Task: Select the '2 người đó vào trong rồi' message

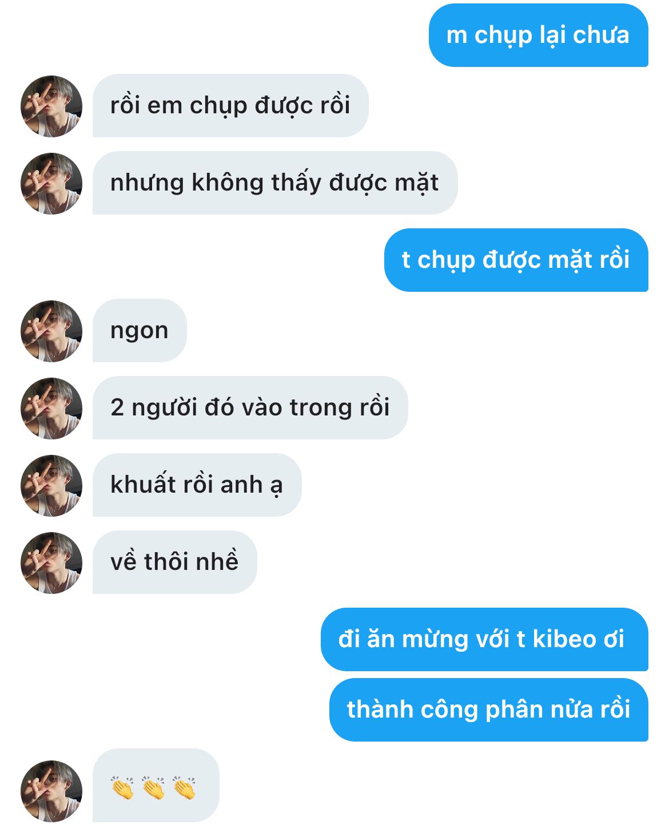Action: 250,407
